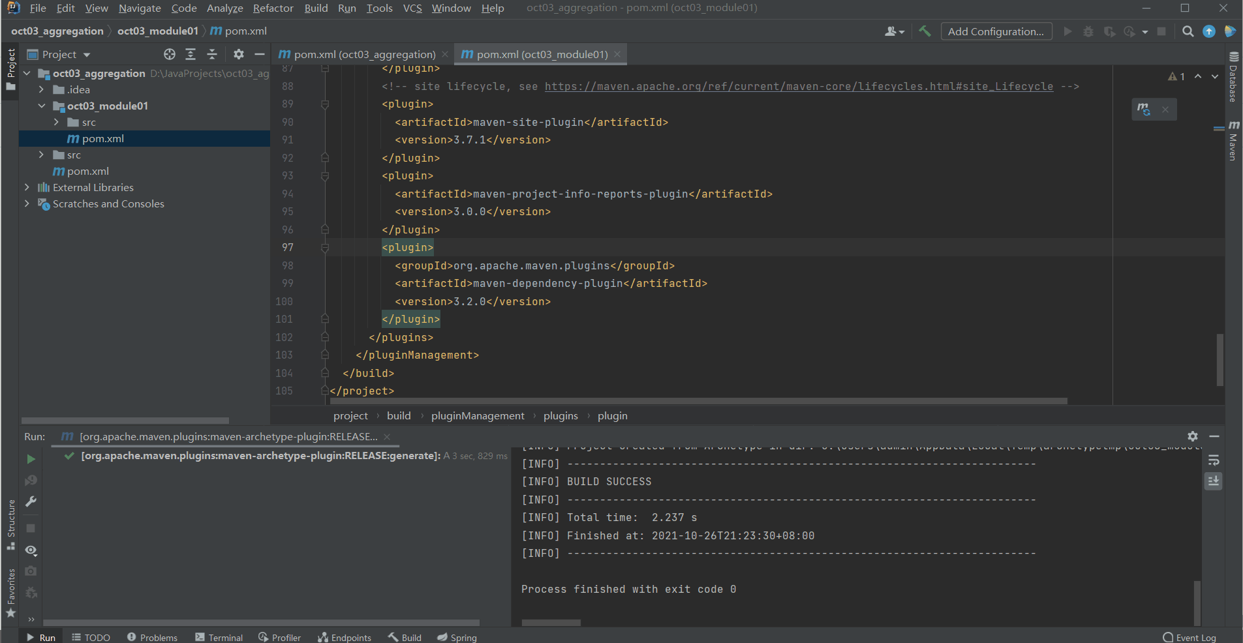1243x643 pixels.
Task: Click the IDE update arrow icon
Action: click(x=1208, y=31)
